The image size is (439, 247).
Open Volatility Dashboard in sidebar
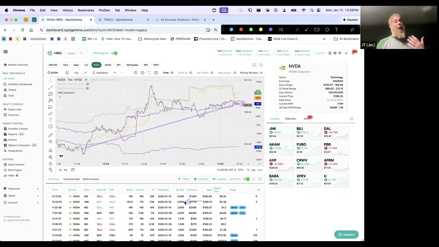click(20, 84)
